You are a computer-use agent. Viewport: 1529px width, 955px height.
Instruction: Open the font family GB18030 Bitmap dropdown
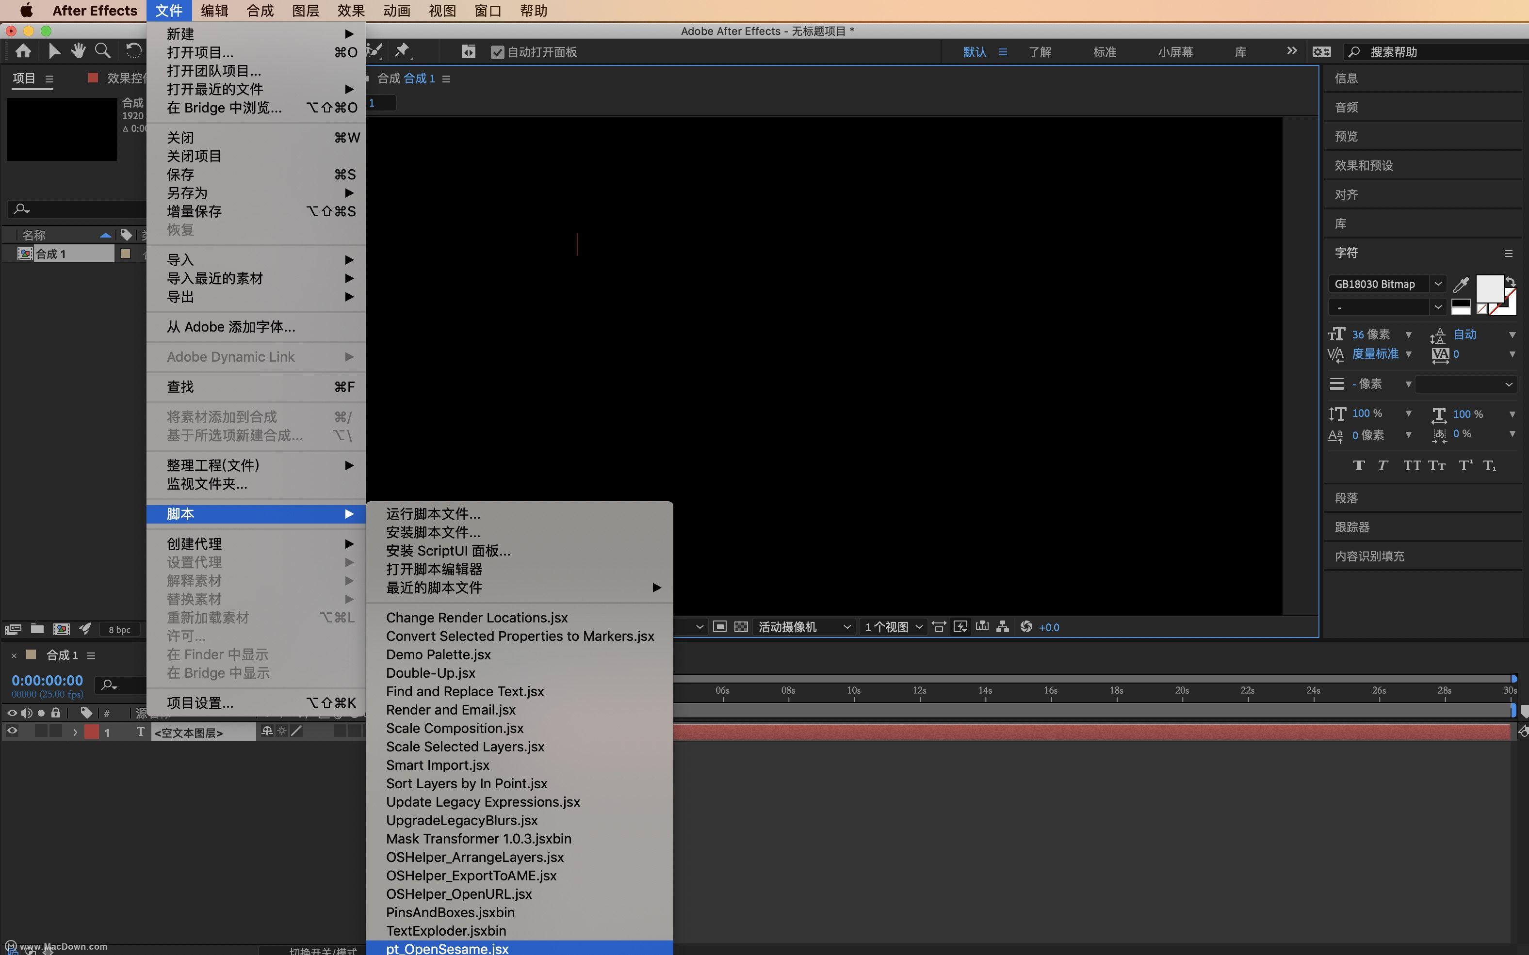point(1437,284)
